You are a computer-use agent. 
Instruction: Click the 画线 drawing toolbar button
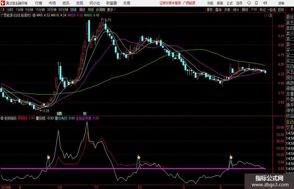pyautogui.click(x=245, y=10)
